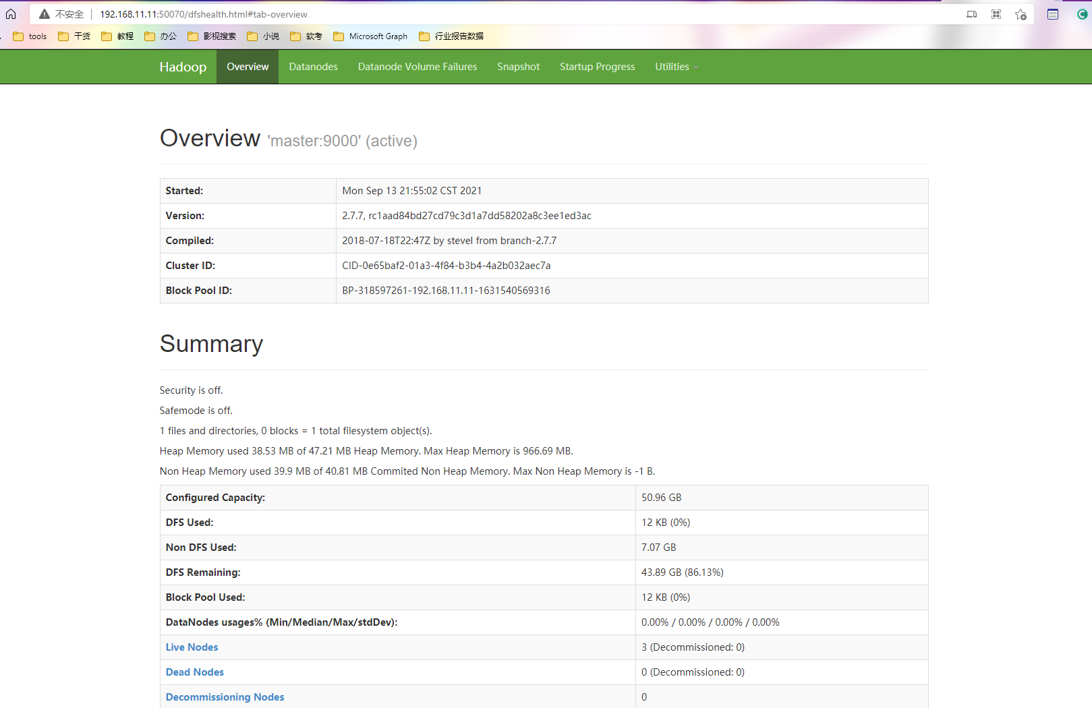Screen dimensions: 1092x708
Task: Open the 行业报告数据 bookmark folder
Action: tap(451, 36)
